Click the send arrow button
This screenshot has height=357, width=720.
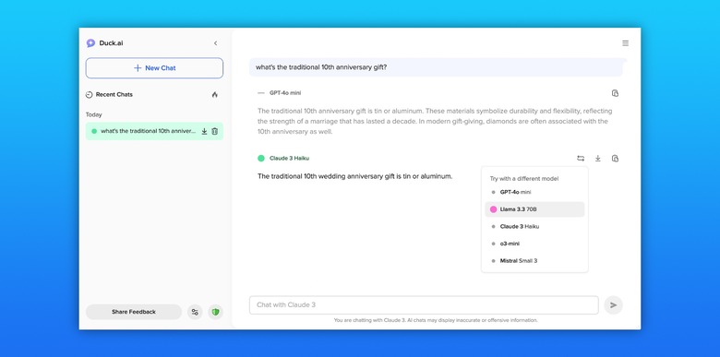pyautogui.click(x=614, y=305)
